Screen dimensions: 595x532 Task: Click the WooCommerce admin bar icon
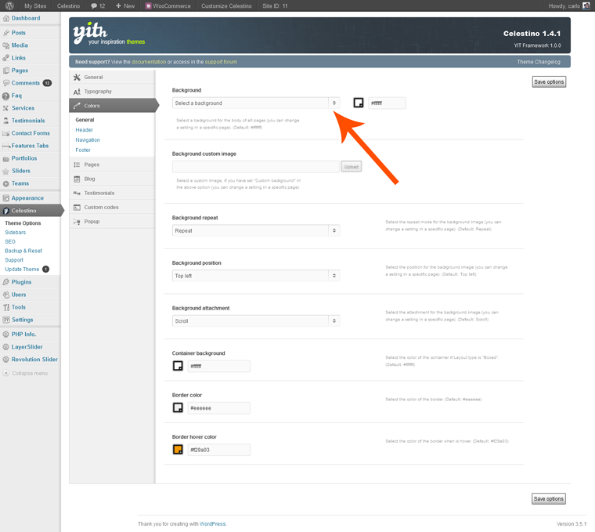point(149,5)
